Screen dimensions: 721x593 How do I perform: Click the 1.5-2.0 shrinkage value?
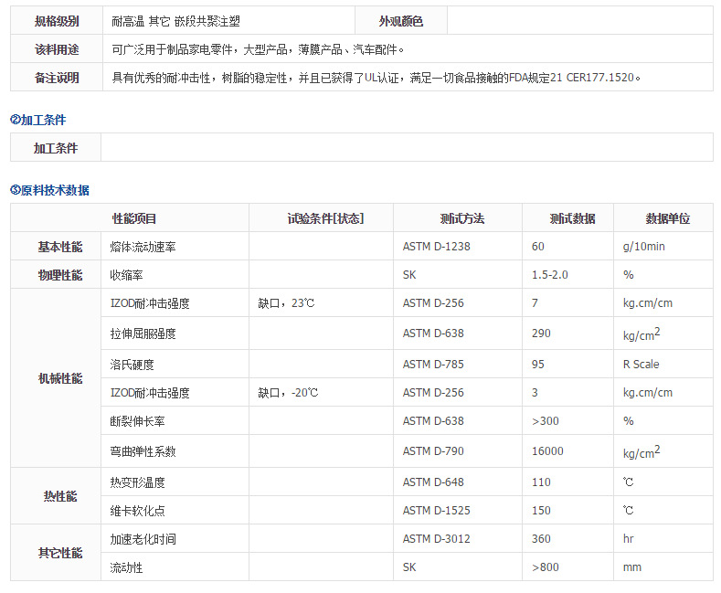550,275
